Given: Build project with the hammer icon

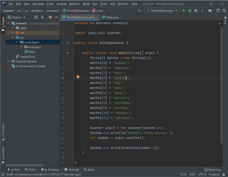Looking at the screenshot, I should [139, 11].
